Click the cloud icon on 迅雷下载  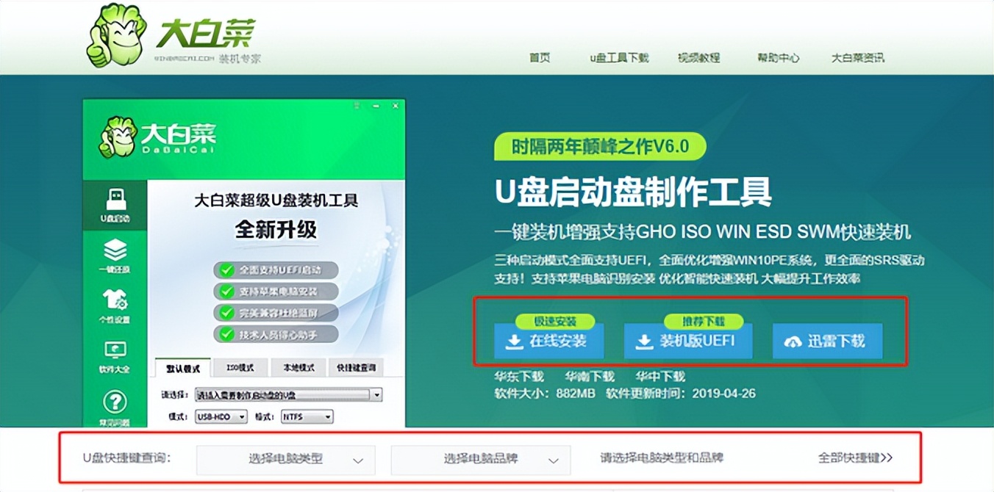point(793,342)
